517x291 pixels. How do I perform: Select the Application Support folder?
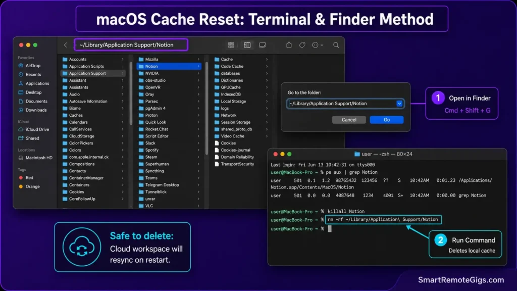93,73
